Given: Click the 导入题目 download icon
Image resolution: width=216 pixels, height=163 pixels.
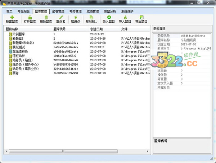Looking at the screenshot, I should (x=125, y=17).
